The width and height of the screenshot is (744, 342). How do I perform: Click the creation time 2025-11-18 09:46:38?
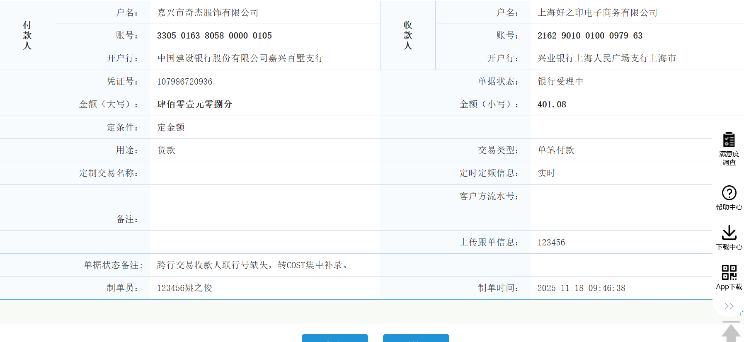pos(581,288)
